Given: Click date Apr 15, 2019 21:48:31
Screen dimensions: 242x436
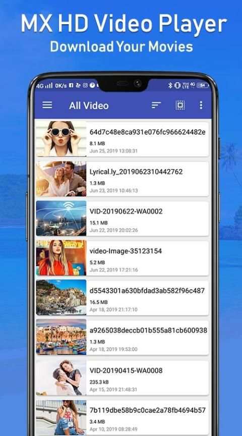Looking at the screenshot, I should [x=113, y=390].
